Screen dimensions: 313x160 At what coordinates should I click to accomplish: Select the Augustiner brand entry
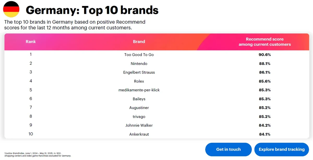(x=139, y=108)
